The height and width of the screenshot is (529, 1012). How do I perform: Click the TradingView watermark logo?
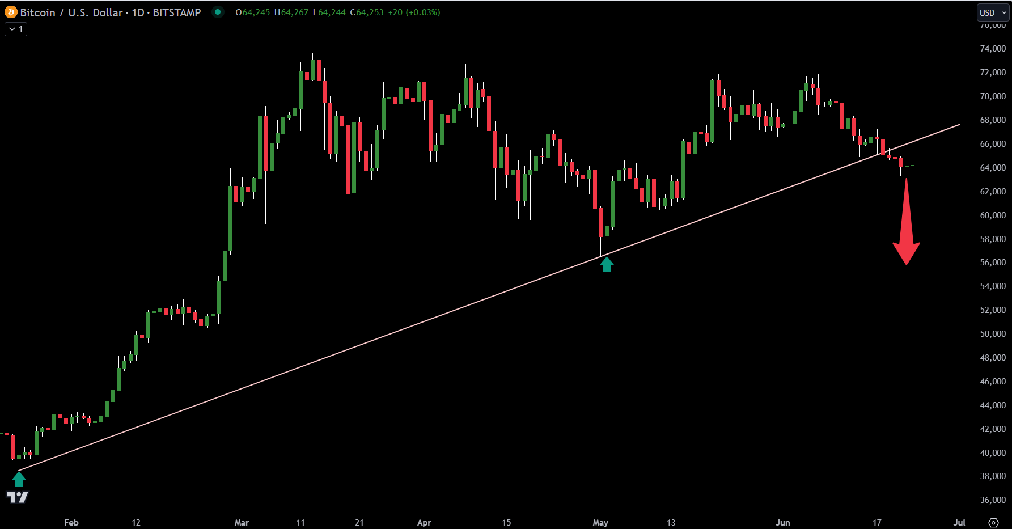19,496
